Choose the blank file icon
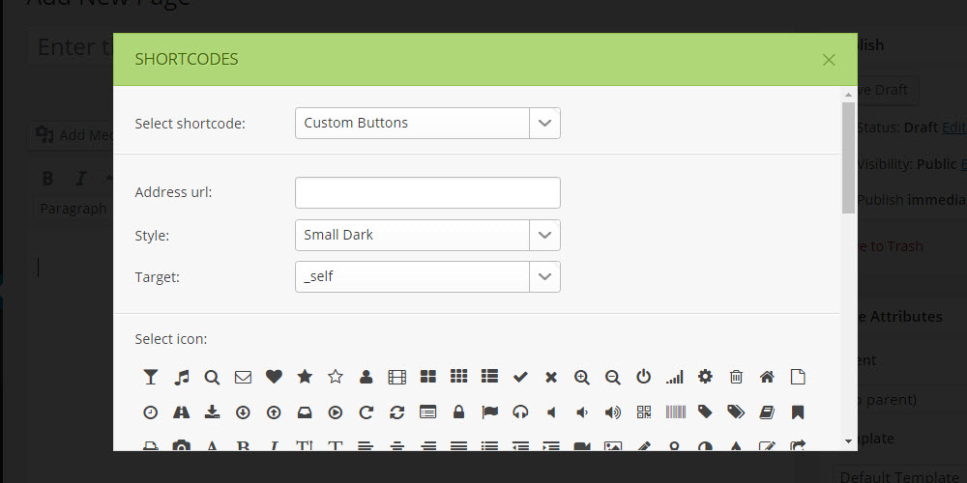967x483 pixels. click(x=798, y=377)
